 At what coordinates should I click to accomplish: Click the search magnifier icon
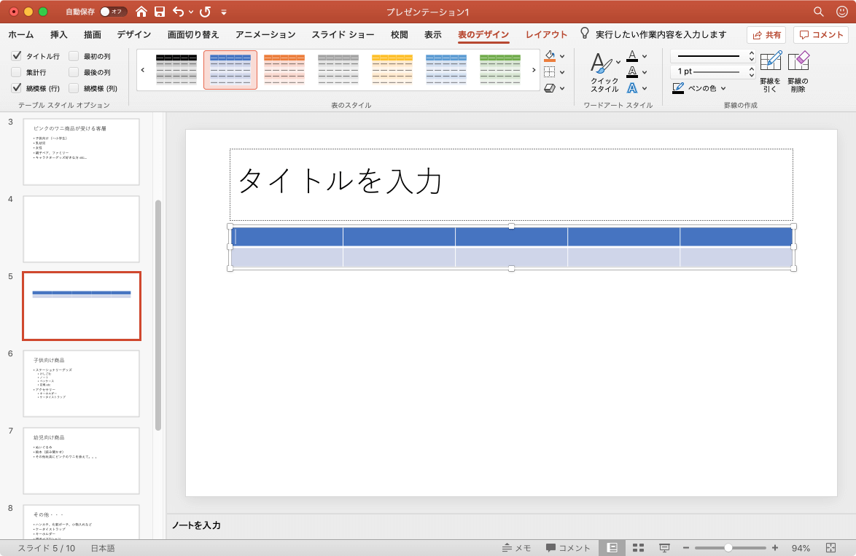818,12
